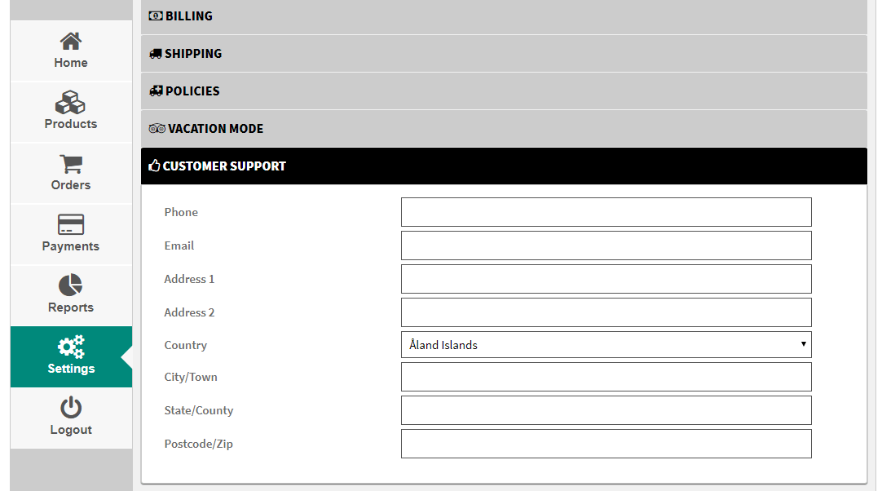
Task: Click the Settings gears icon
Action: pos(71,347)
